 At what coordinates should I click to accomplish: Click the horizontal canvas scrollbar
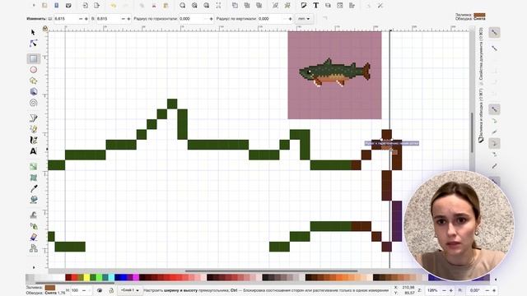pyautogui.click(x=271, y=271)
